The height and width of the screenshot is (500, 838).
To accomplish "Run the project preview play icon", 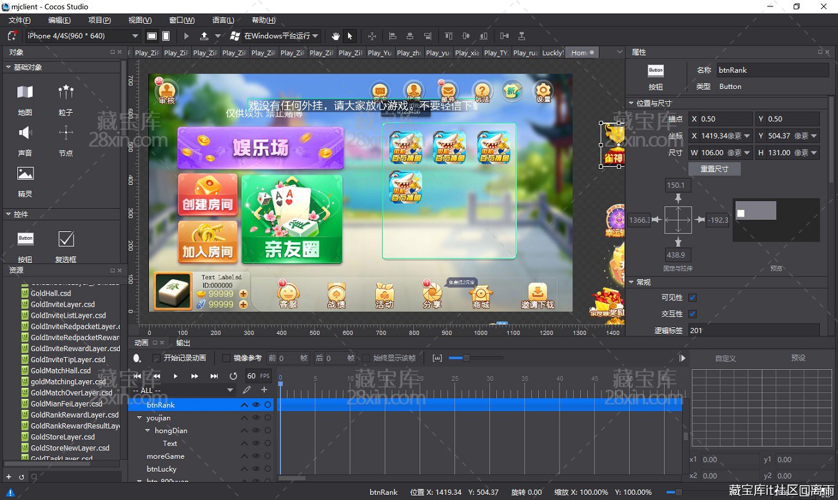I will [x=187, y=36].
